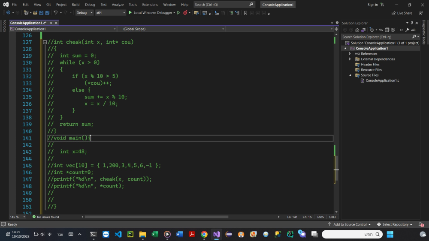Start Without Debugging using outlined play icon

click(x=178, y=12)
